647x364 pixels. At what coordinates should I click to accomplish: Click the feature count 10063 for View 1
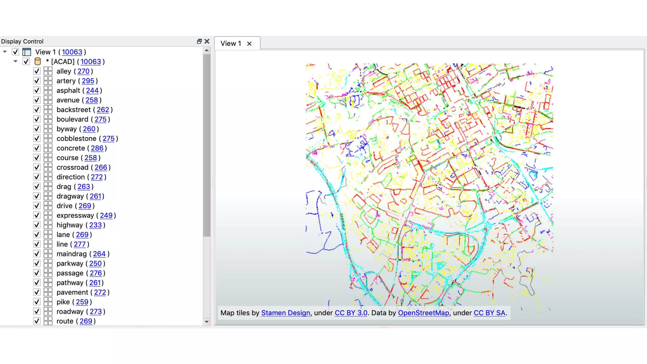tap(72, 52)
